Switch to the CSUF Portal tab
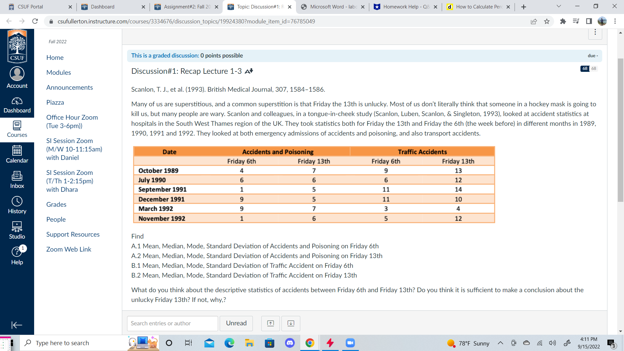 (30, 7)
